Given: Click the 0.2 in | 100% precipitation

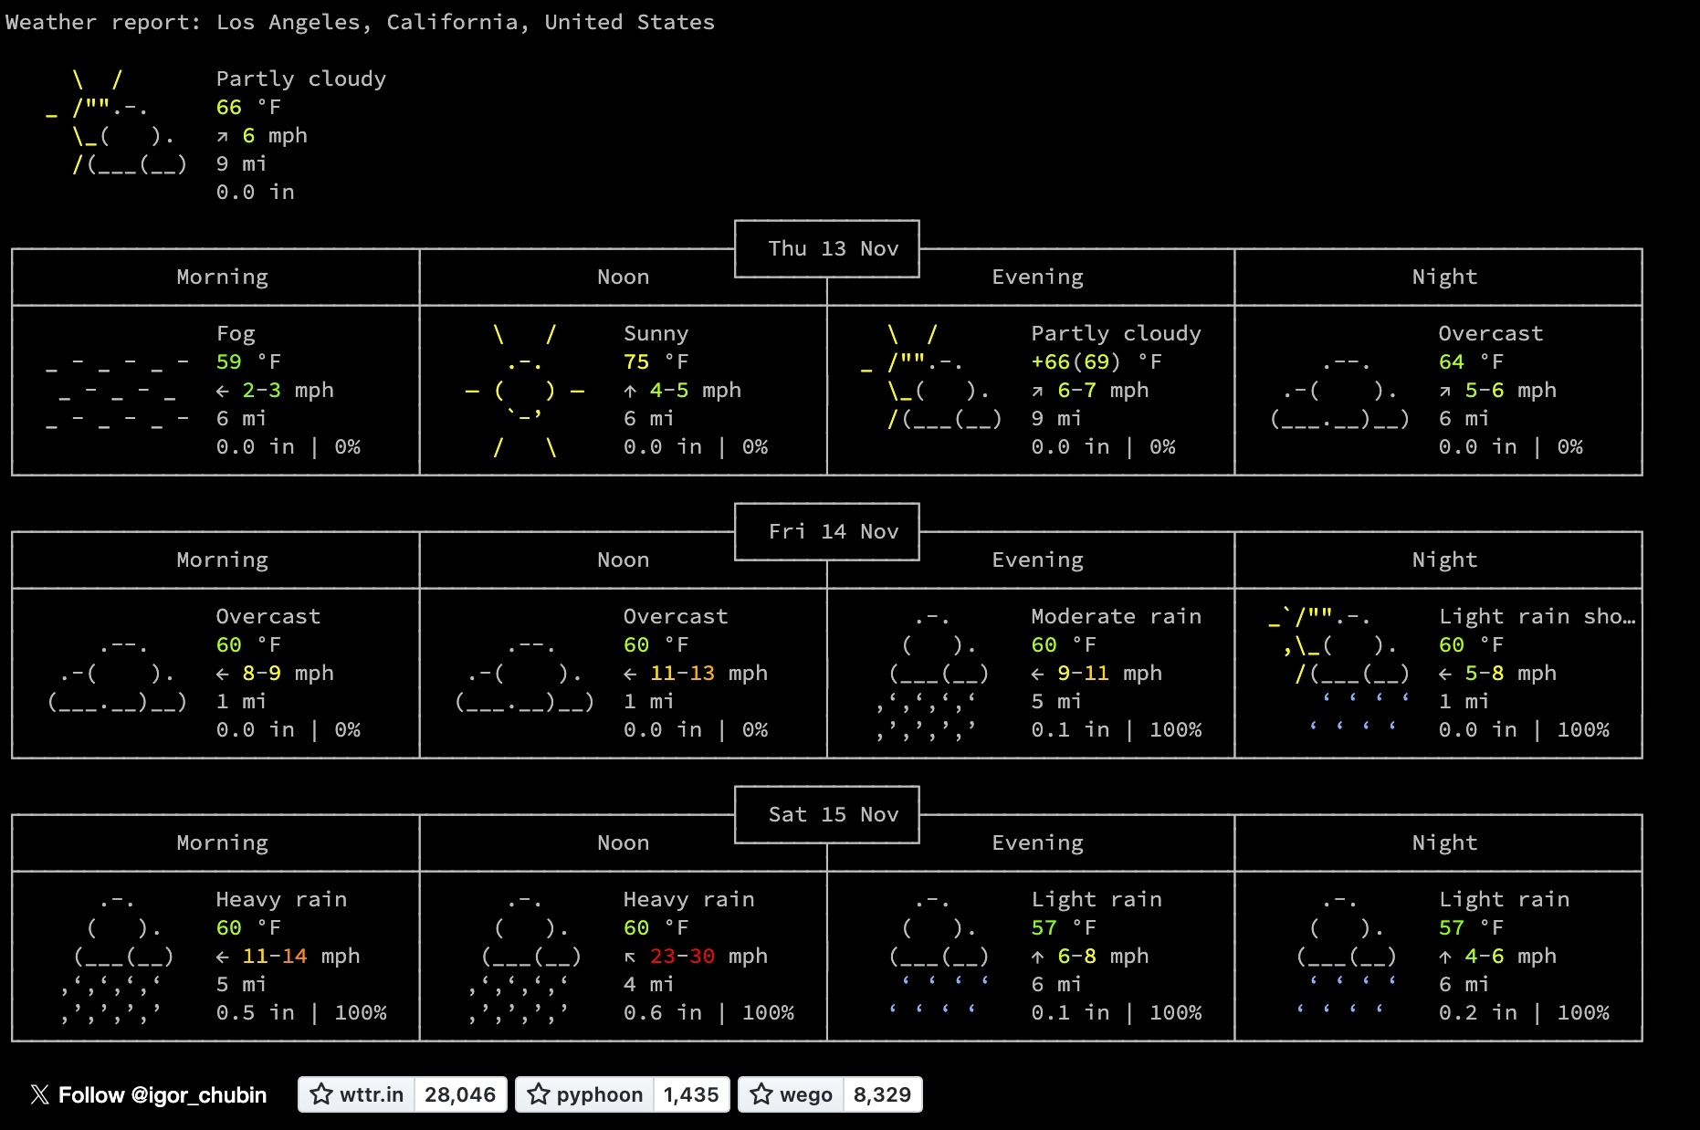Looking at the screenshot, I should click(1524, 1012).
